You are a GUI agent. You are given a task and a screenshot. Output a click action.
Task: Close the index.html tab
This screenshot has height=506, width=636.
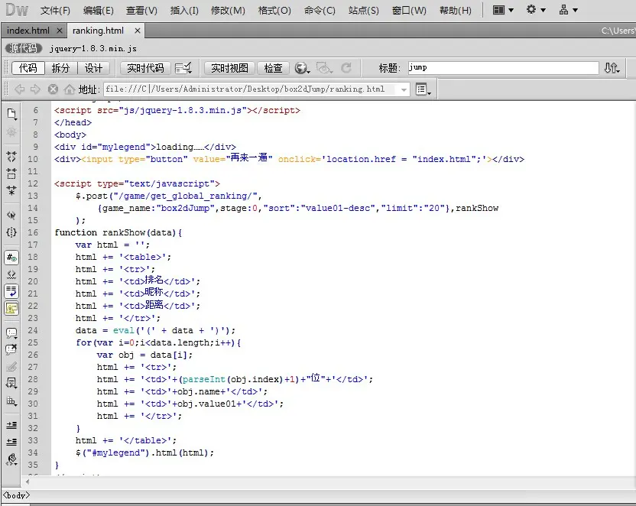click(x=59, y=31)
